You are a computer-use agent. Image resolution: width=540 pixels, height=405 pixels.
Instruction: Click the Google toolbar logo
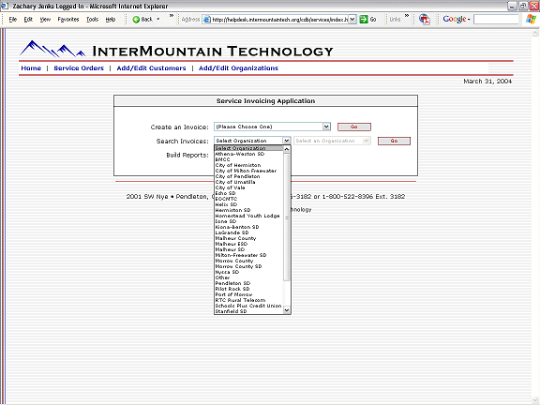[455, 19]
